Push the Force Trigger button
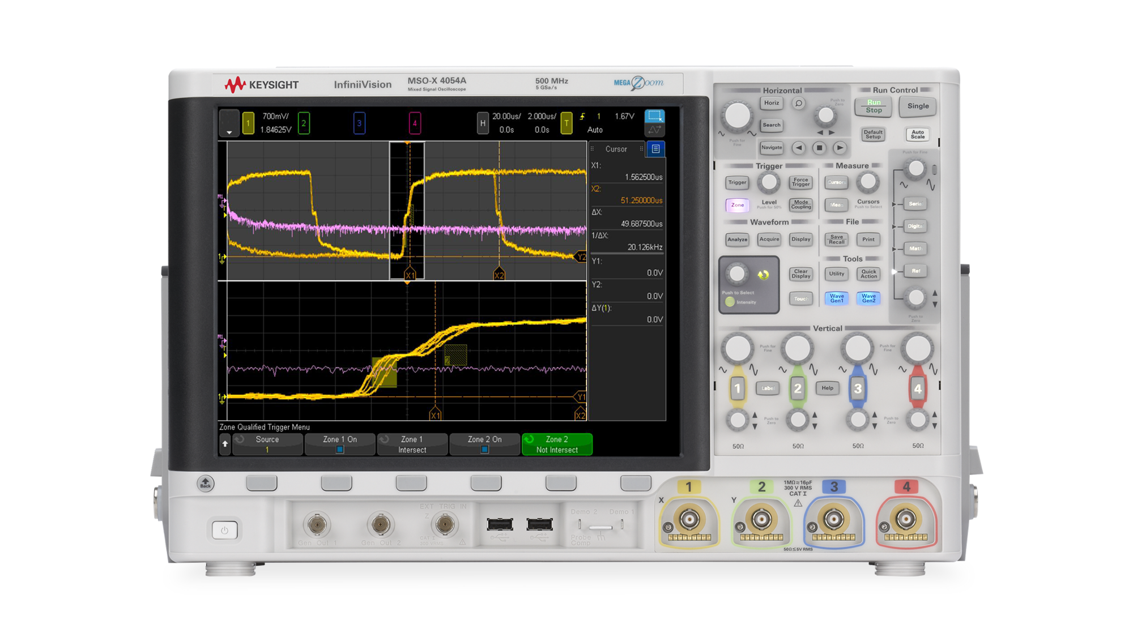The width and height of the screenshot is (1133, 637). 800,182
